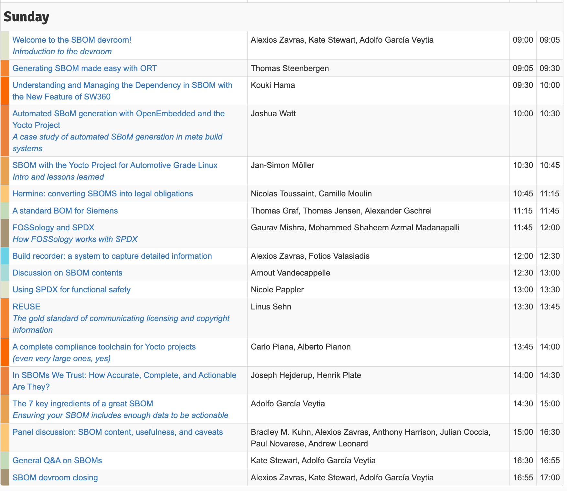Screen dimensions: 567x491
Task: Click subtitle 'How FOSSology works with SPDX'
Action: (x=75, y=239)
